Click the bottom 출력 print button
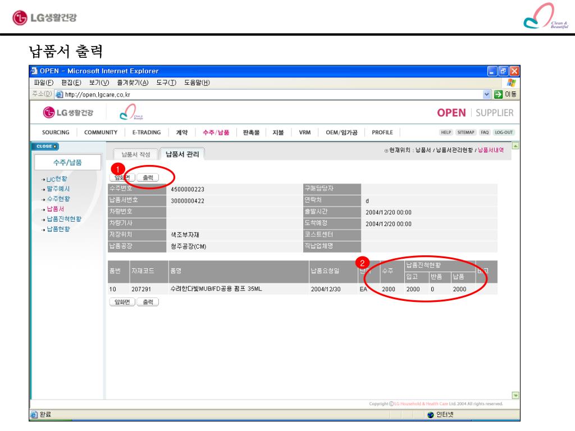This screenshot has height=431, width=575. coord(148,302)
